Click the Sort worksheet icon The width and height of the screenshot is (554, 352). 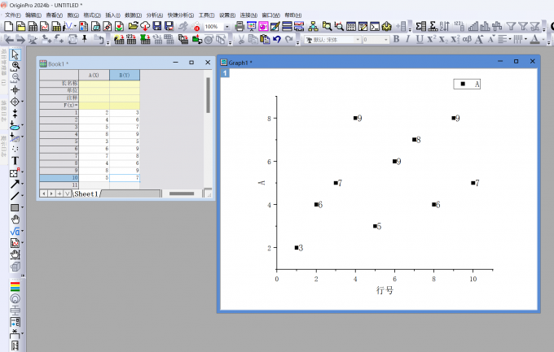[x=445, y=26]
